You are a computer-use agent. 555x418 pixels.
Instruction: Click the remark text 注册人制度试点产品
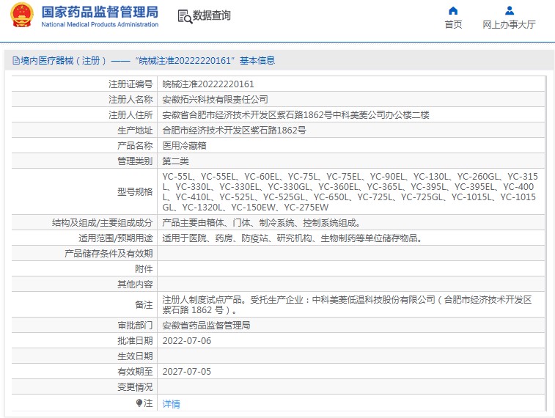347,305
